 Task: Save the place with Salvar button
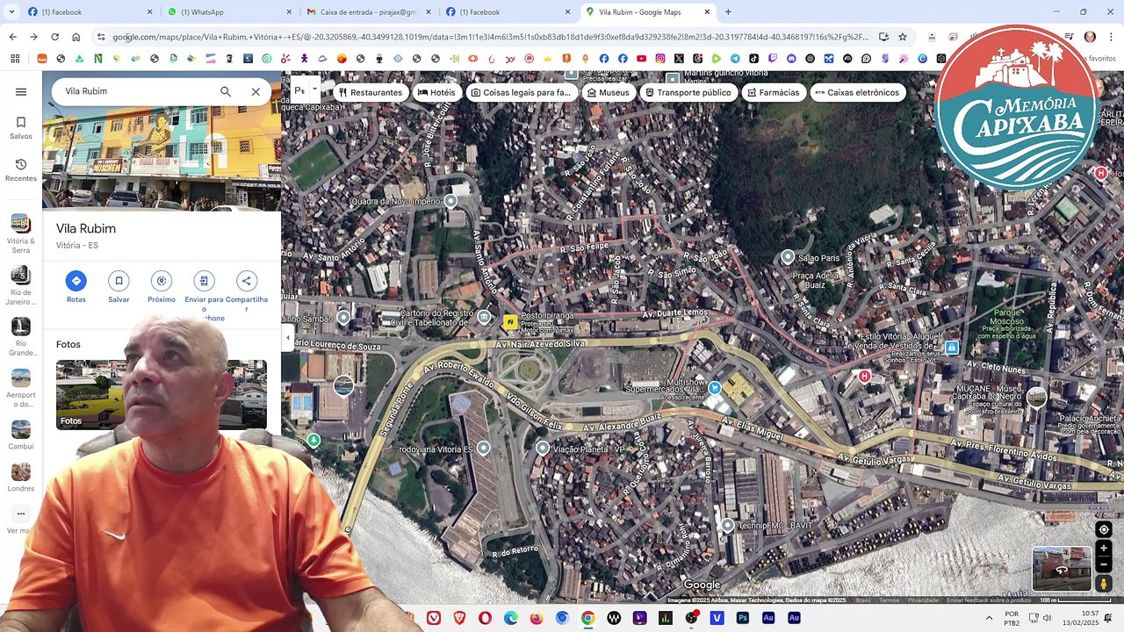[119, 287]
